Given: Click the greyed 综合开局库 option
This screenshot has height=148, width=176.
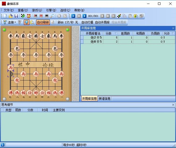Looking at the screenshot, I should tap(119, 22).
